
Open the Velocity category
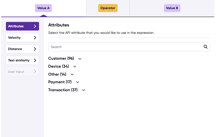pos(22,38)
